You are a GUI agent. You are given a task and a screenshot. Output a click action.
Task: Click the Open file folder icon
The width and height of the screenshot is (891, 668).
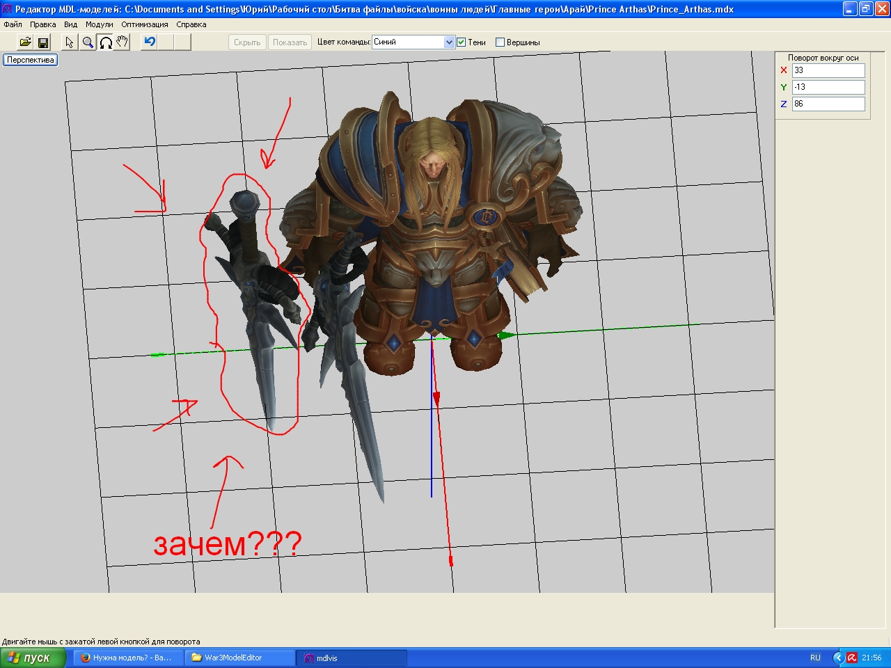pyautogui.click(x=25, y=42)
